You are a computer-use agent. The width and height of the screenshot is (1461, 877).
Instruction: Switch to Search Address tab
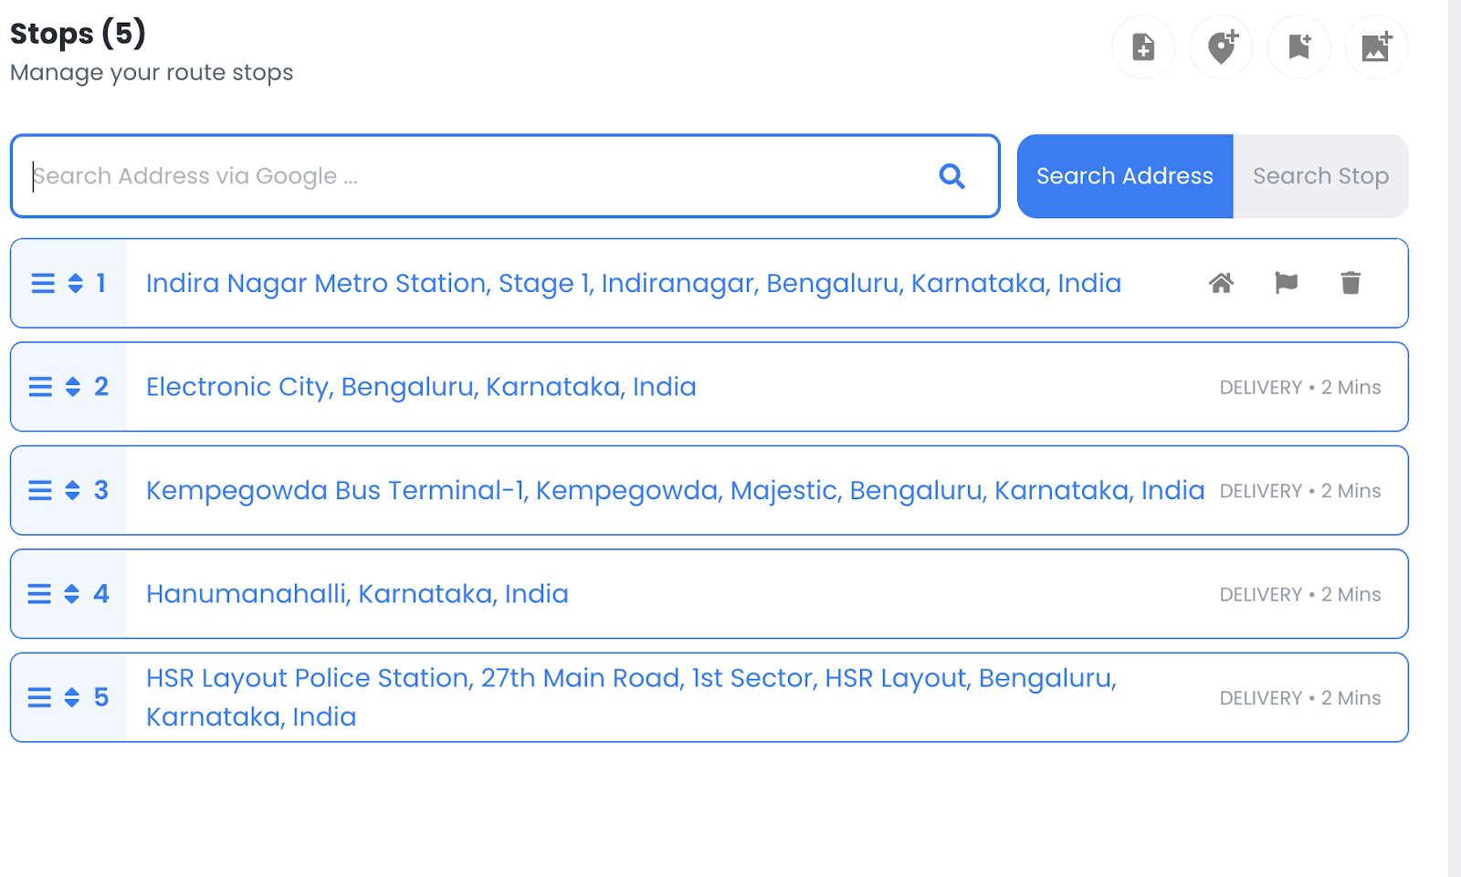1124,176
